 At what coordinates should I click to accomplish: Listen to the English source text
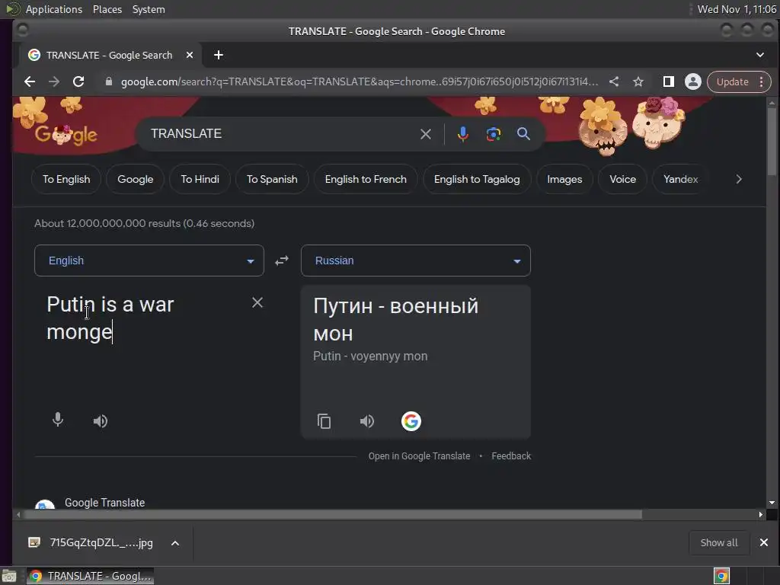click(x=100, y=421)
